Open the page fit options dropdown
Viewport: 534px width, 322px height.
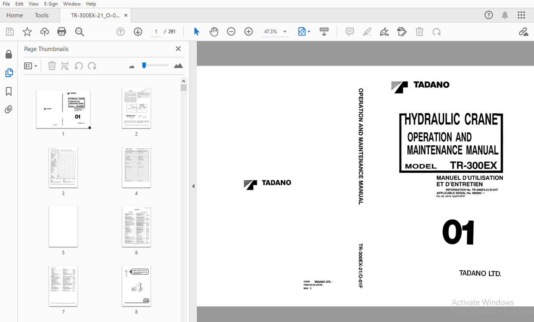click(x=308, y=31)
